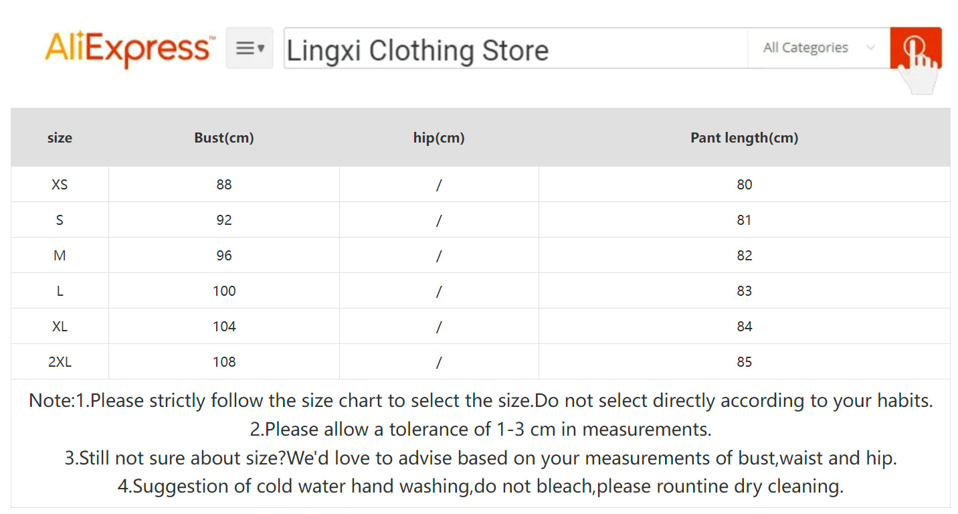Open the All Categories dropdown
The image size is (958, 514).
click(805, 48)
